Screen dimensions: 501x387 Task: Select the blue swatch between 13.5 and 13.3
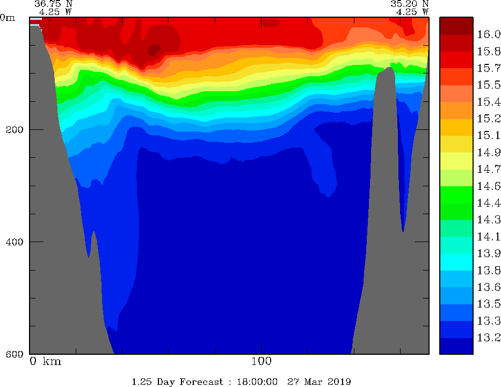coord(456,312)
